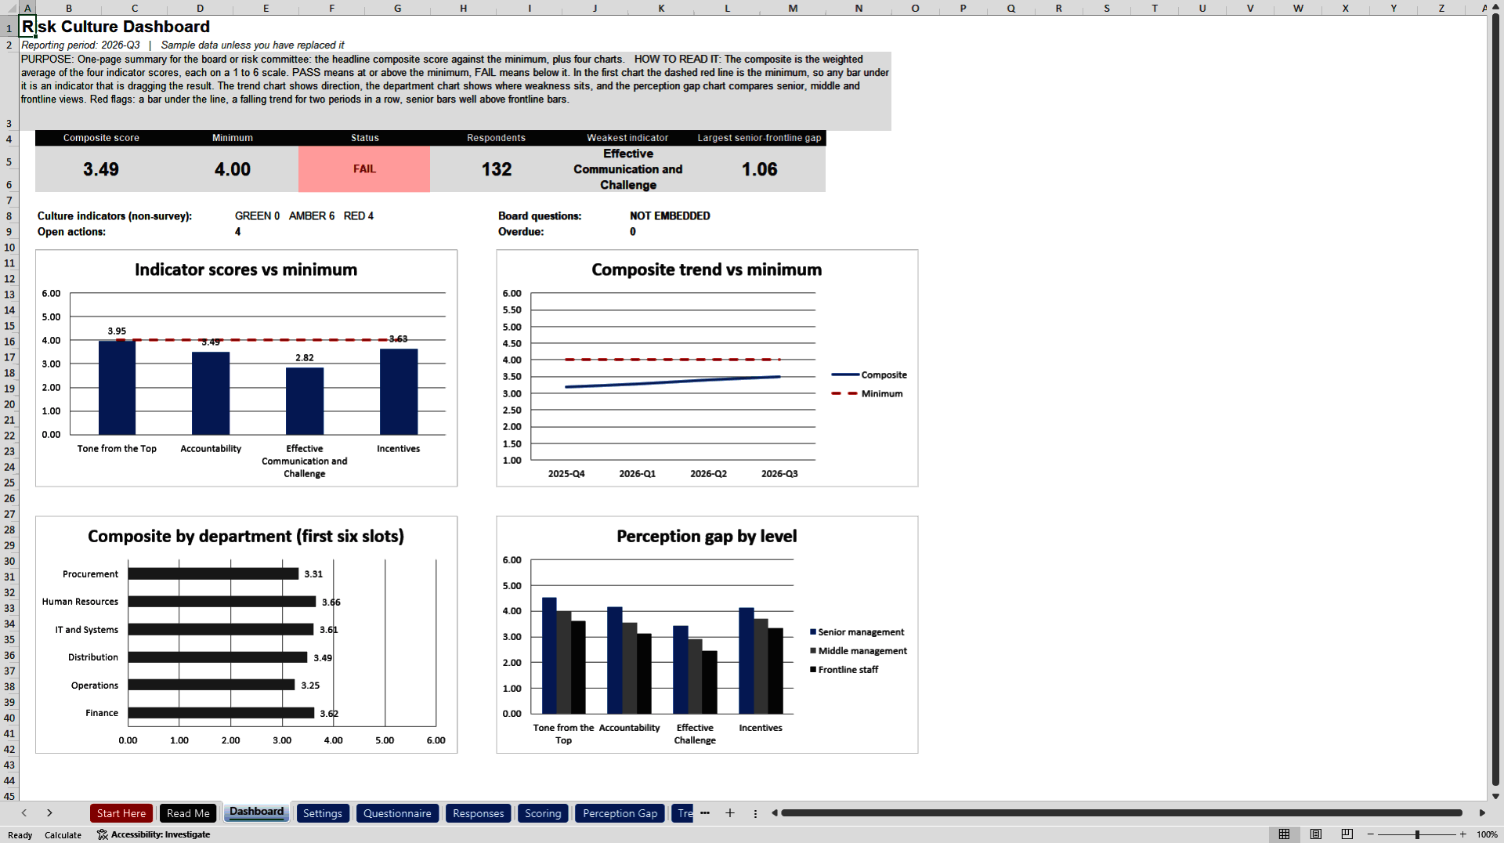Image resolution: width=1504 pixels, height=843 pixels.
Task: Click Calculate in the status bar
Action: 63,835
